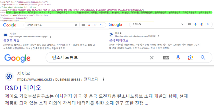Click large Google logo beside 탄소나노튜브 search

click(x=17, y=58)
